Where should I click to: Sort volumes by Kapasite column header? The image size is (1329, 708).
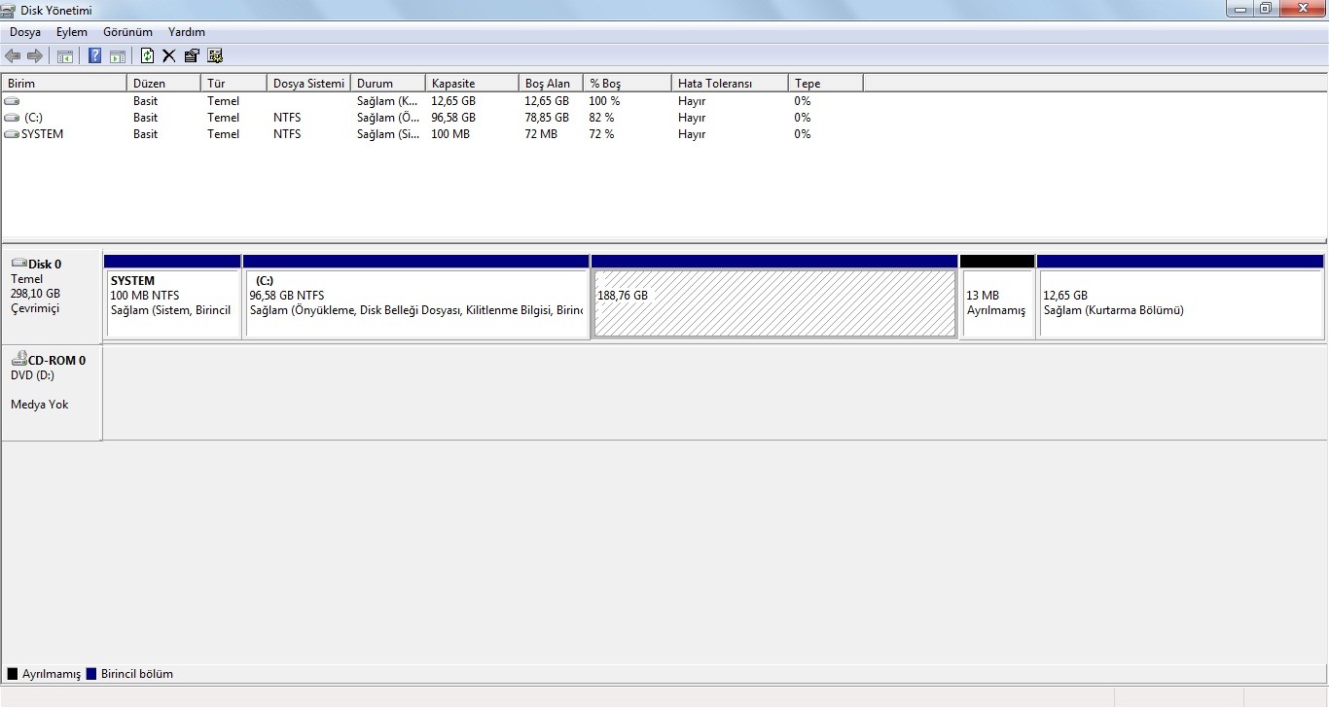click(x=453, y=84)
